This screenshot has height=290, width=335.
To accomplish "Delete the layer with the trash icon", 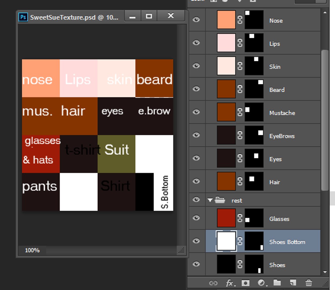I will pos(309,283).
